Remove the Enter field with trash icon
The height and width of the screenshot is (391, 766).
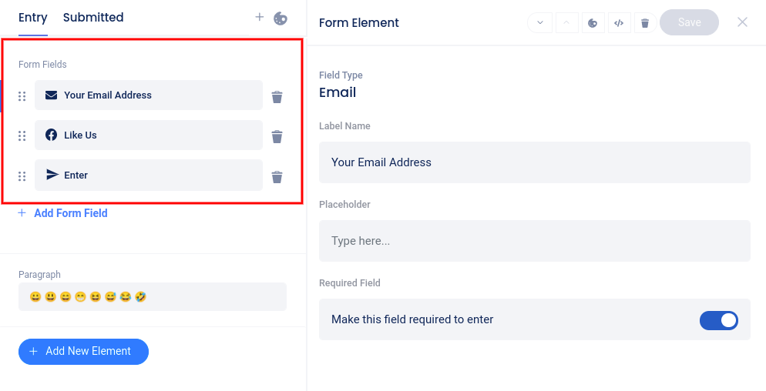[277, 177]
